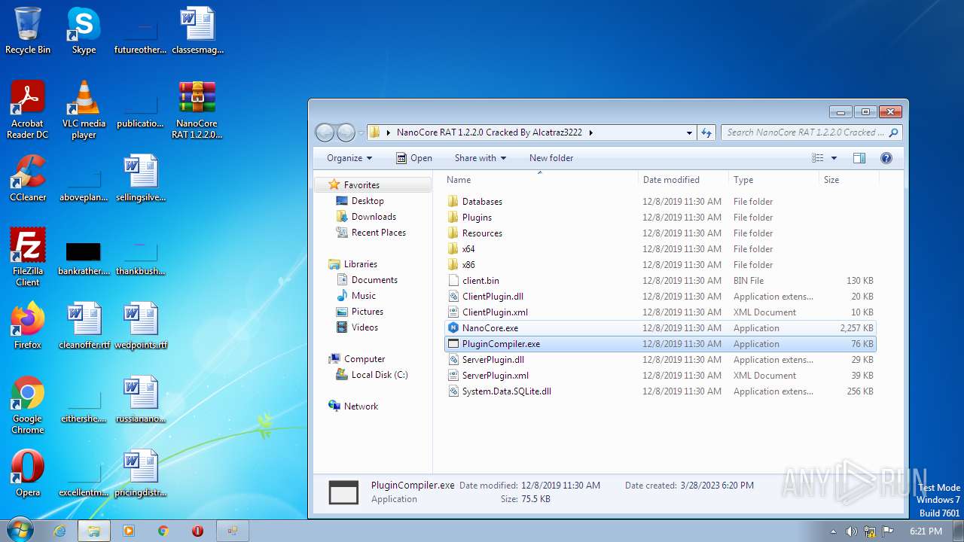Click Explorer forward navigation arrow
The width and height of the screenshot is (964, 542).
[346, 132]
